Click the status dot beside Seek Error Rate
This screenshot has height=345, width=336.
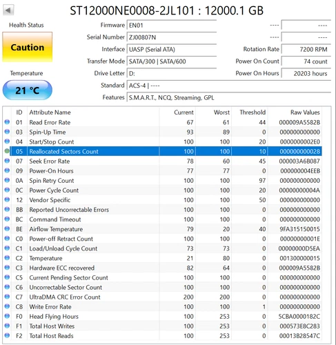(x=7, y=161)
